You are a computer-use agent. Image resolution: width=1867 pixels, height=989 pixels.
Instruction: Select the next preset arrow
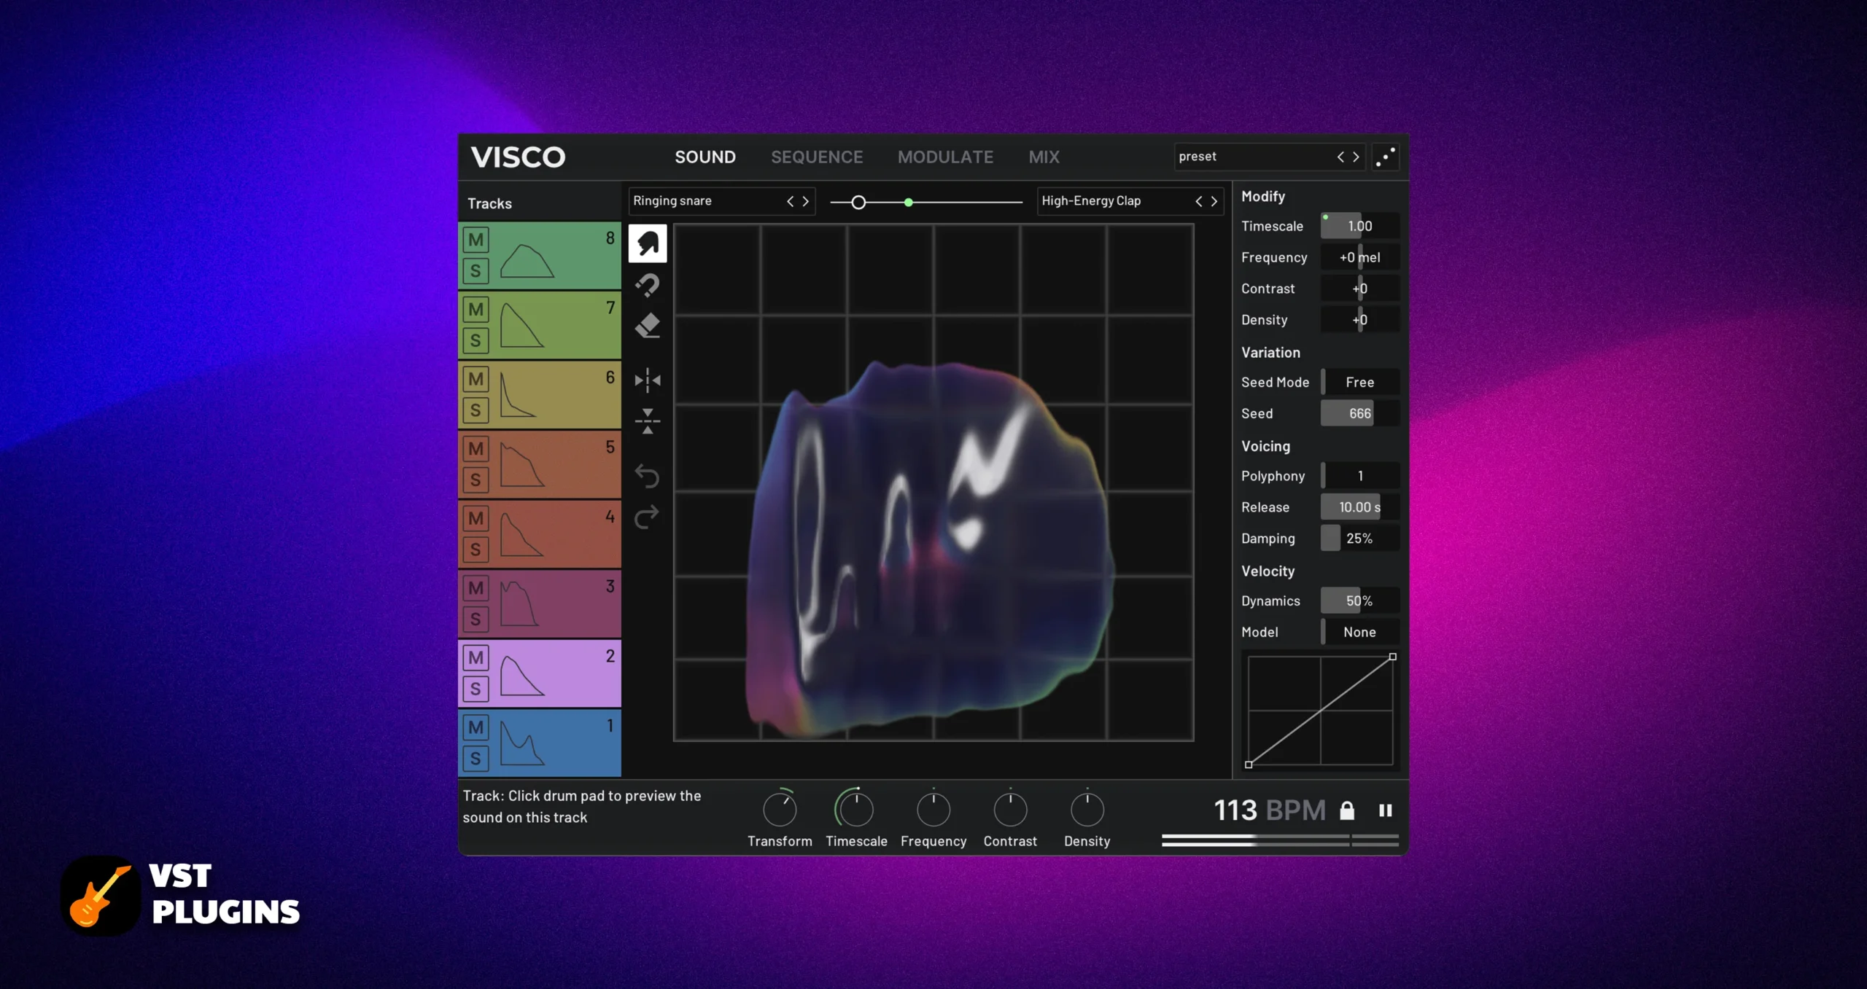pos(1356,157)
